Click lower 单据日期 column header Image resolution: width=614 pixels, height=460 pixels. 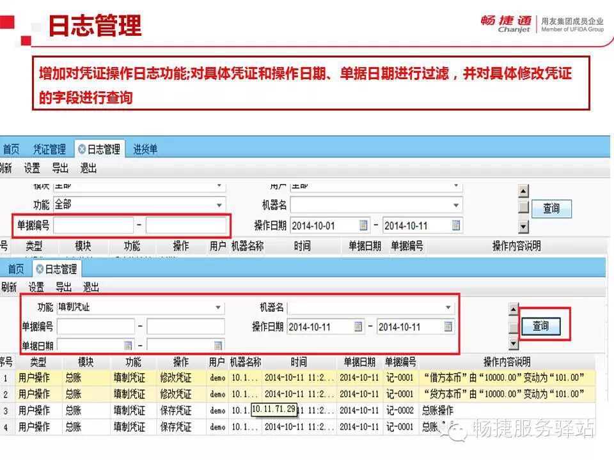(359, 362)
